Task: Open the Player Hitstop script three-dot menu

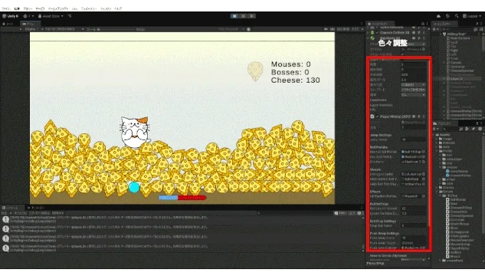Action: (x=424, y=117)
